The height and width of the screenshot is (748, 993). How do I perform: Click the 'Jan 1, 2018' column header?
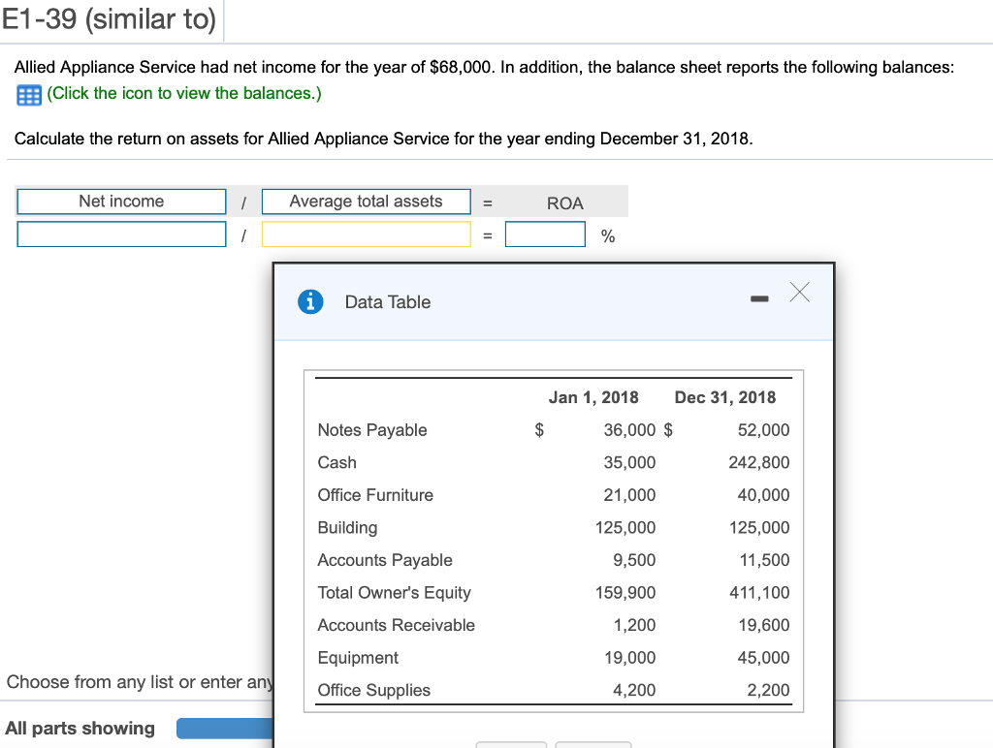pos(593,397)
